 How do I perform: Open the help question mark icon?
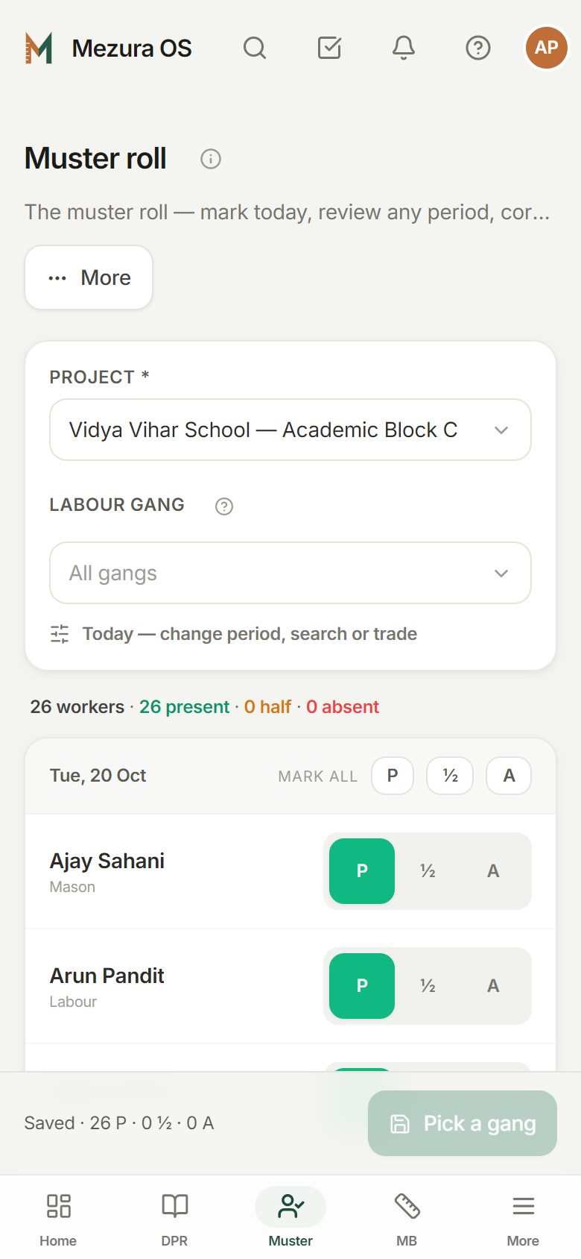tap(478, 48)
